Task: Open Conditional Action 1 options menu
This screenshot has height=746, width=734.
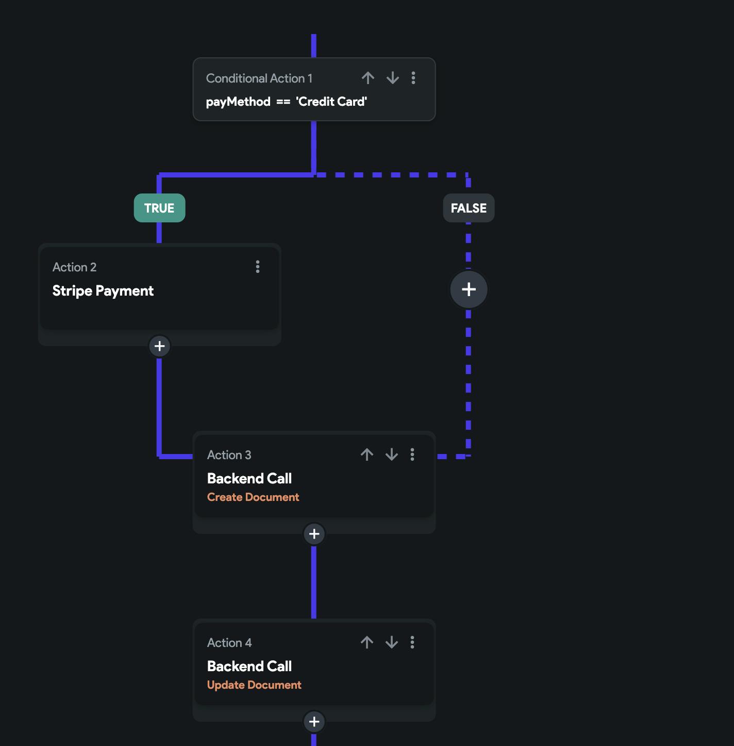Action: point(413,78)
